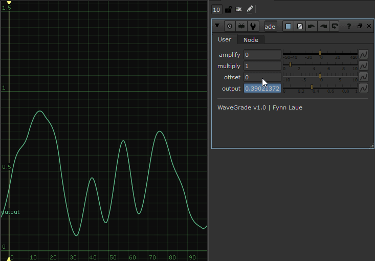Switch to the Node tab
Screen dimensions: 375x261
click(251, 40)
